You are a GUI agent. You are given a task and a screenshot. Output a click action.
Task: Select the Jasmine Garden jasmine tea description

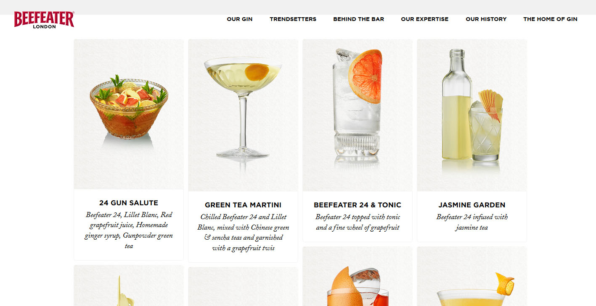coord(472,222)
